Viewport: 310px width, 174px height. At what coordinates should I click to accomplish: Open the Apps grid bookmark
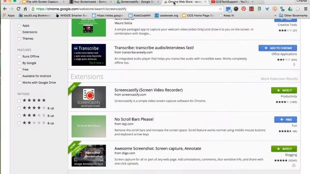(x=9, y=15)
